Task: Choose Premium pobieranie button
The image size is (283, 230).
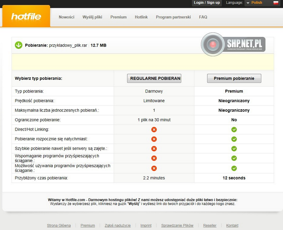Action: click(x=234, y=78)
